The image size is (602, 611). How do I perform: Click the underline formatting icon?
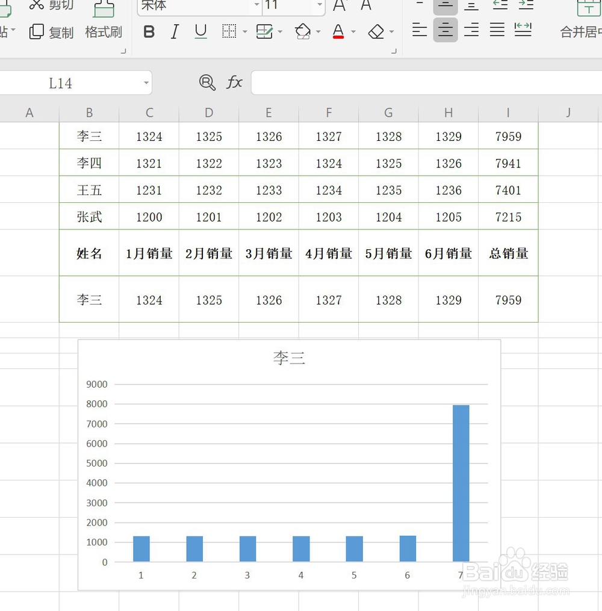[200, 32]
